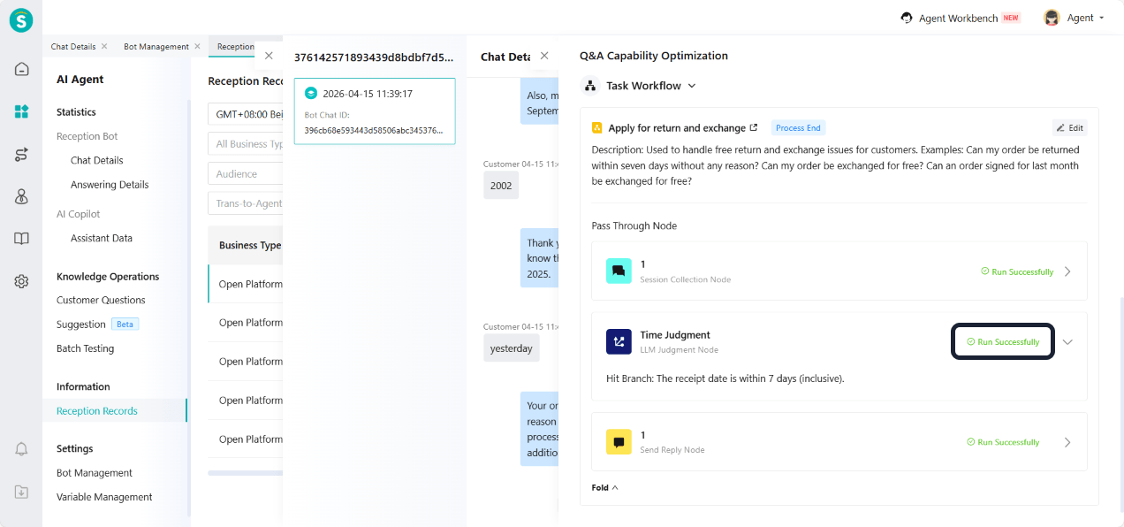
Task: Expand the Send Reply Node arrow
Action: (x=1067, y=442)
